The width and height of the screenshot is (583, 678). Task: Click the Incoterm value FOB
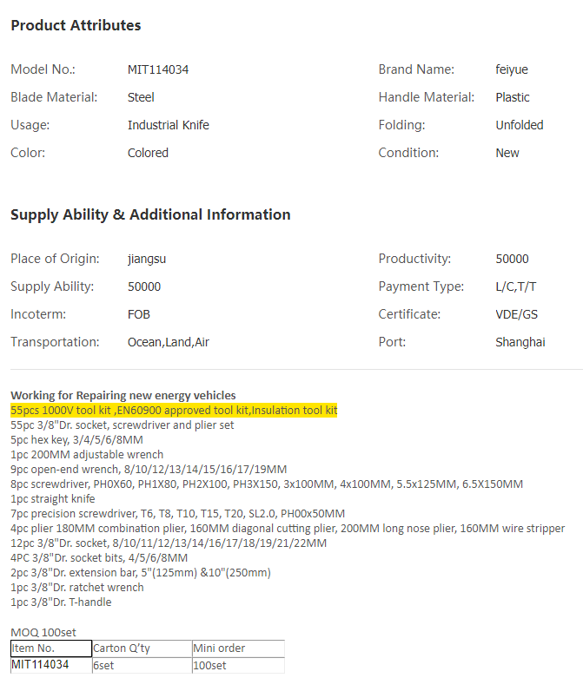click(139, 314)
